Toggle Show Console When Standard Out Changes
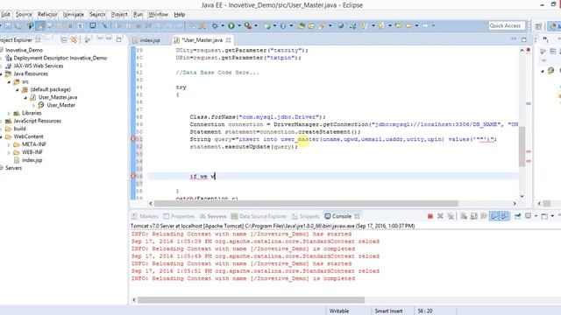This screenshot has width=561, height=315. 494,216
